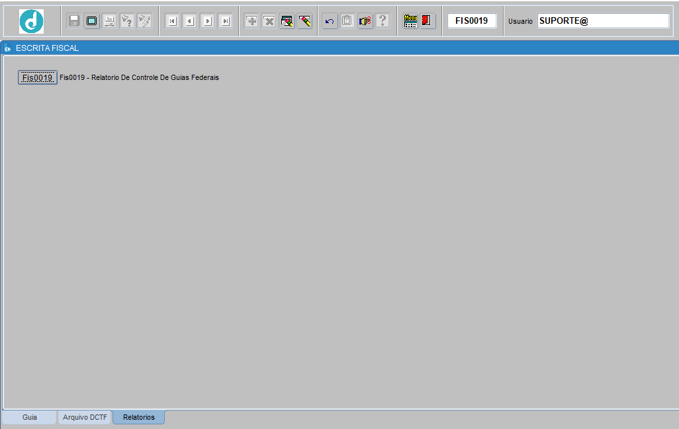The height and width of the screenshot is (429, 679).
Task: Open the Arquivo DCTF tab
Action: pos(85,418)
